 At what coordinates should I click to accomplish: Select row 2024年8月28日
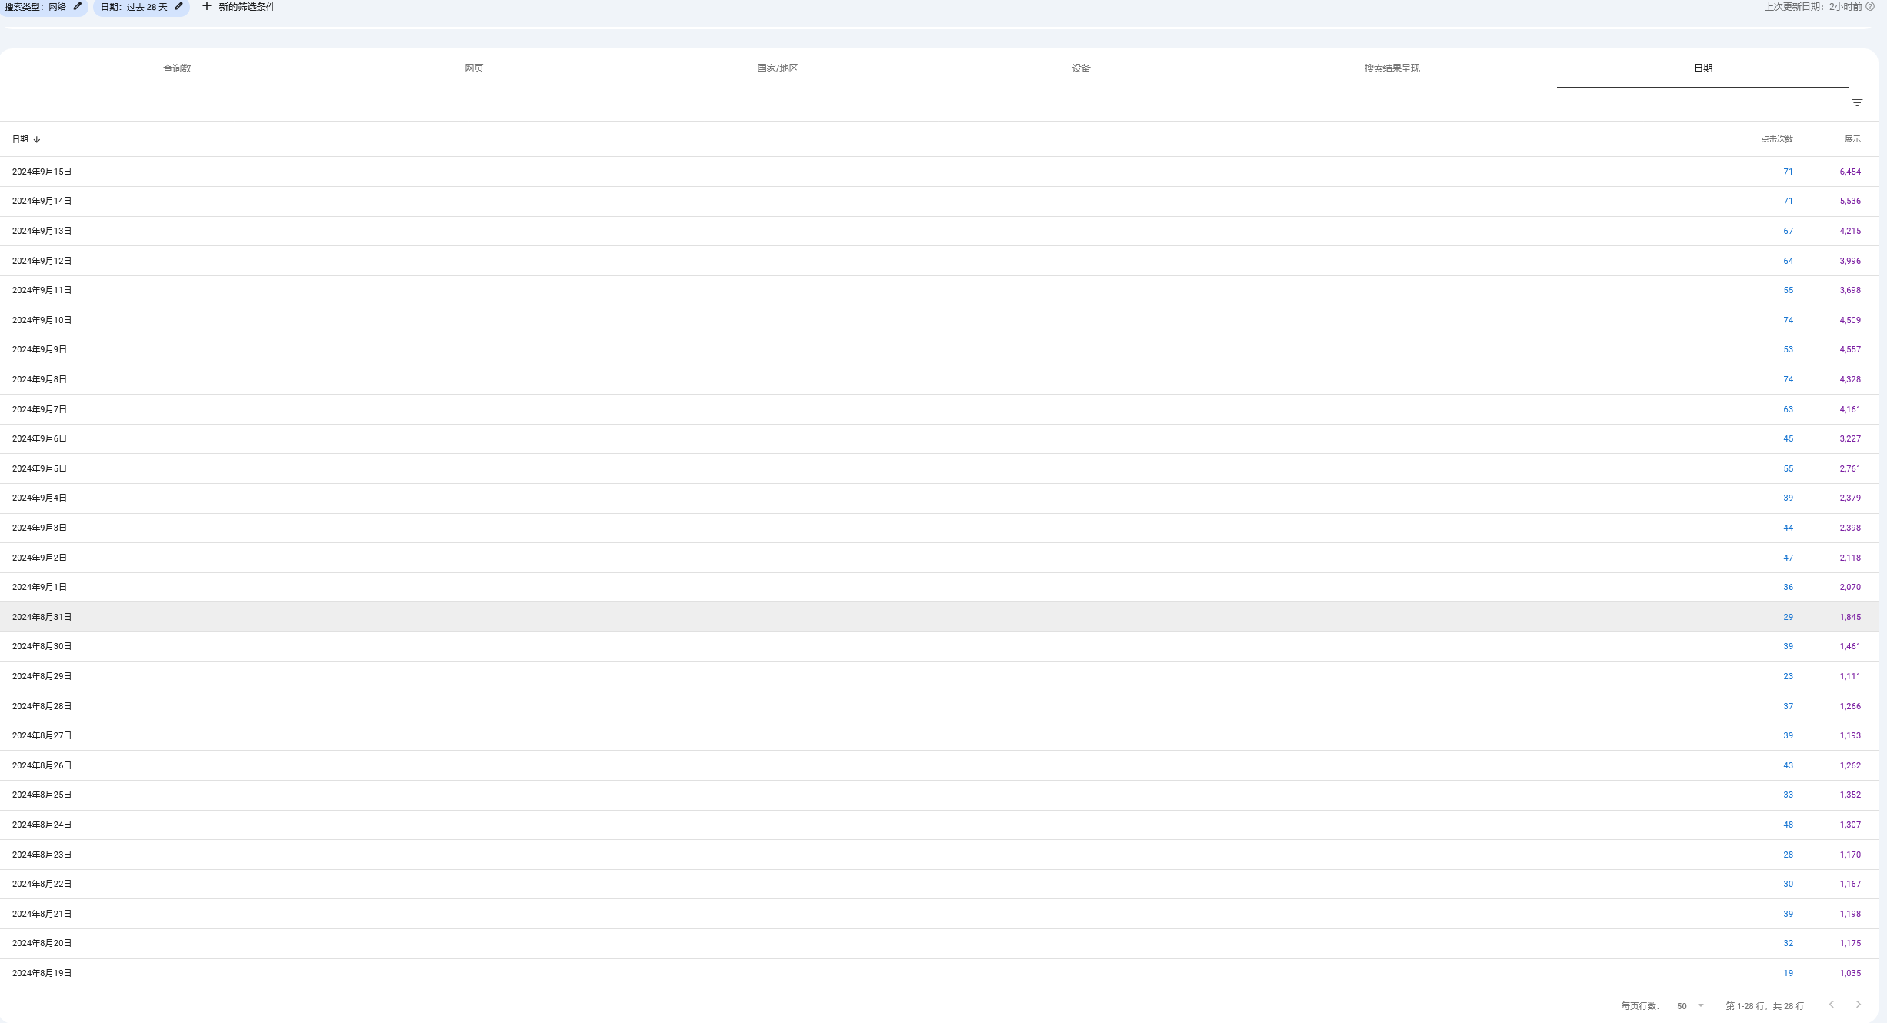(939, 706)
